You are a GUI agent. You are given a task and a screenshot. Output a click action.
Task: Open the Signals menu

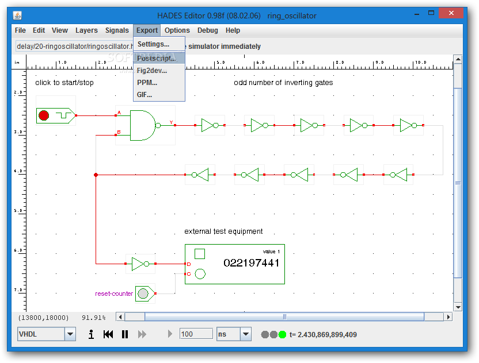[117, 30]
